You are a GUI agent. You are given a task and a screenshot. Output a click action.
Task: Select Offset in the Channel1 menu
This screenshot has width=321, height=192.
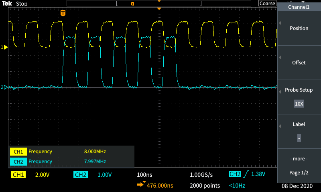(x=299, y=63)
